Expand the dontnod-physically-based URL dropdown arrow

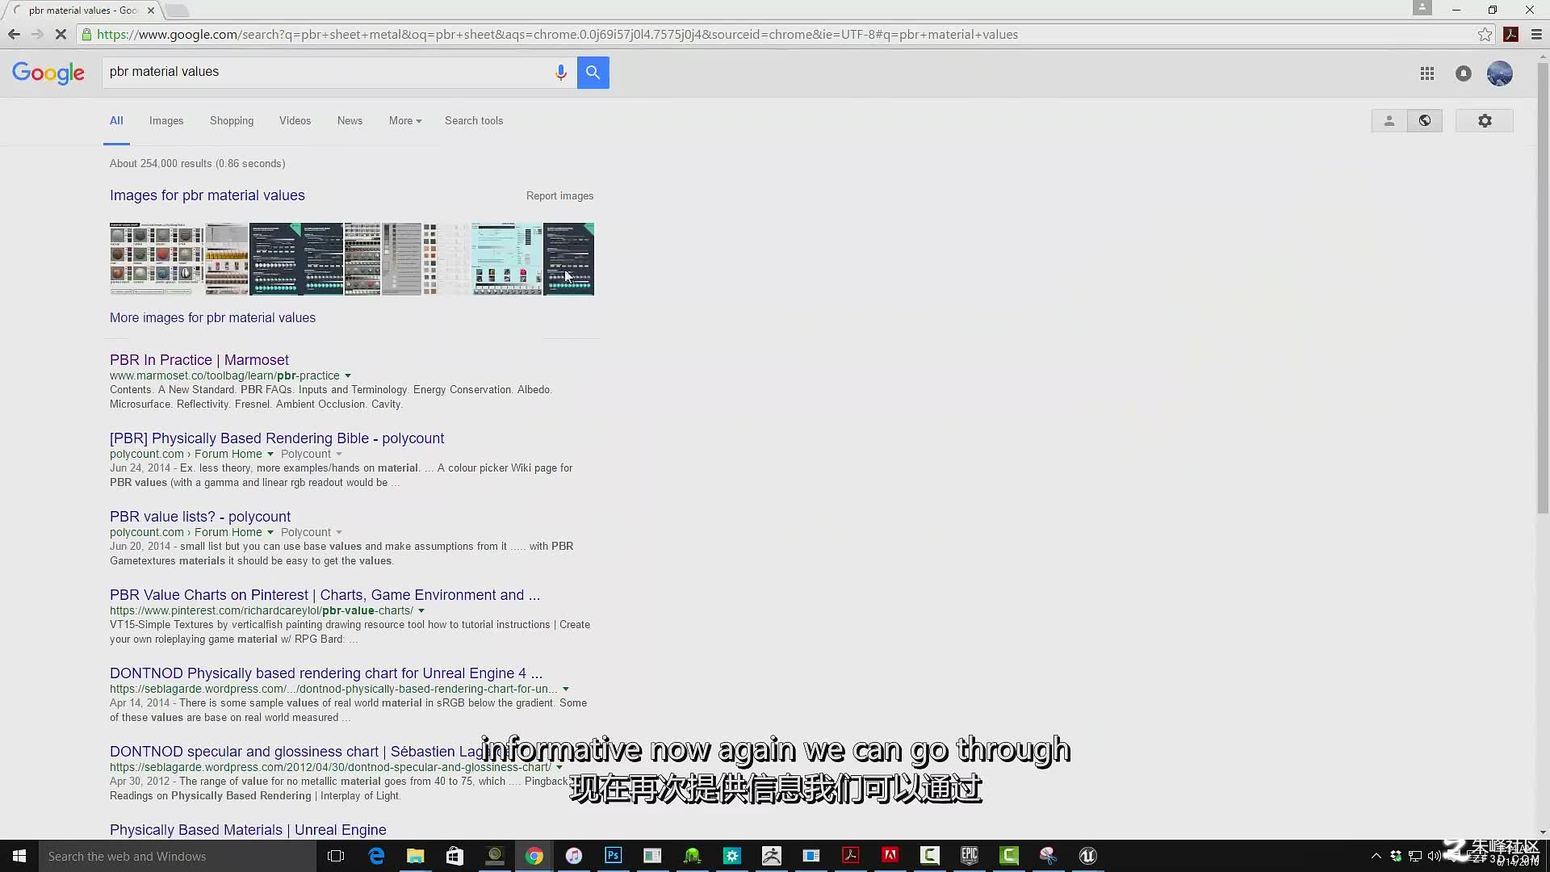click(566, 689)
